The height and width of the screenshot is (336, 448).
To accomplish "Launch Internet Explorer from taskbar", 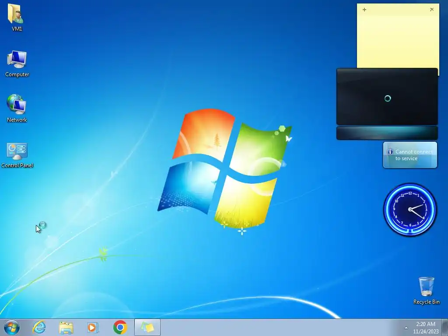I will [x=39, y=327].
